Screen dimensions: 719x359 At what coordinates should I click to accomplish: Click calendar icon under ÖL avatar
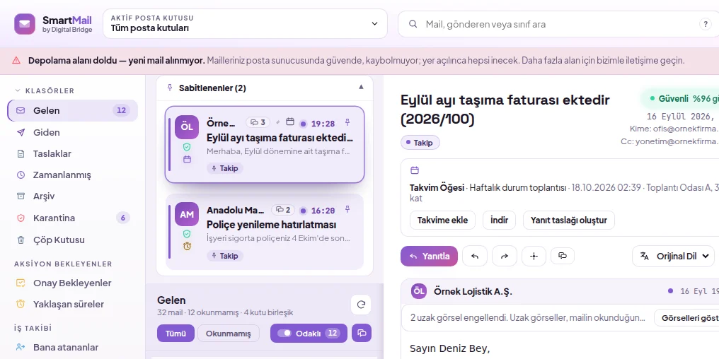(187, 159)
